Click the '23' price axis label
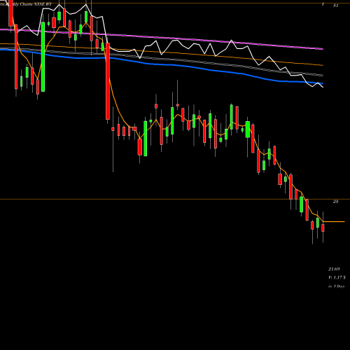The width and height of the screenshot is (350, 350). (335, 202)
